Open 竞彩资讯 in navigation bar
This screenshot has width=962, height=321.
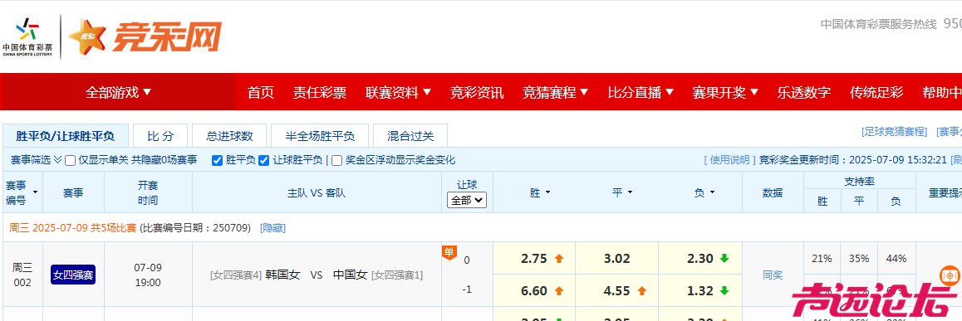477,93
